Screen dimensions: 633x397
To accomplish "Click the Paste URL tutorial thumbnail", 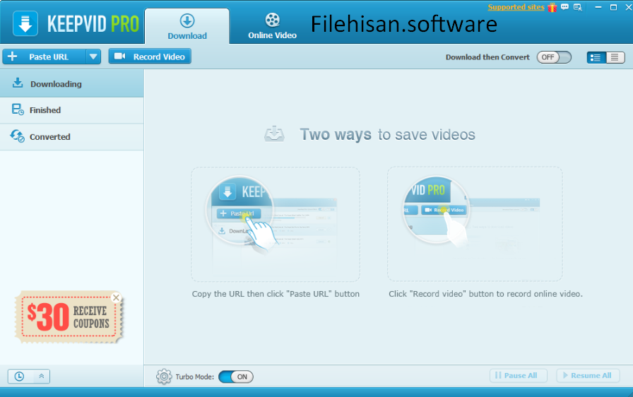I will point(275,224).
